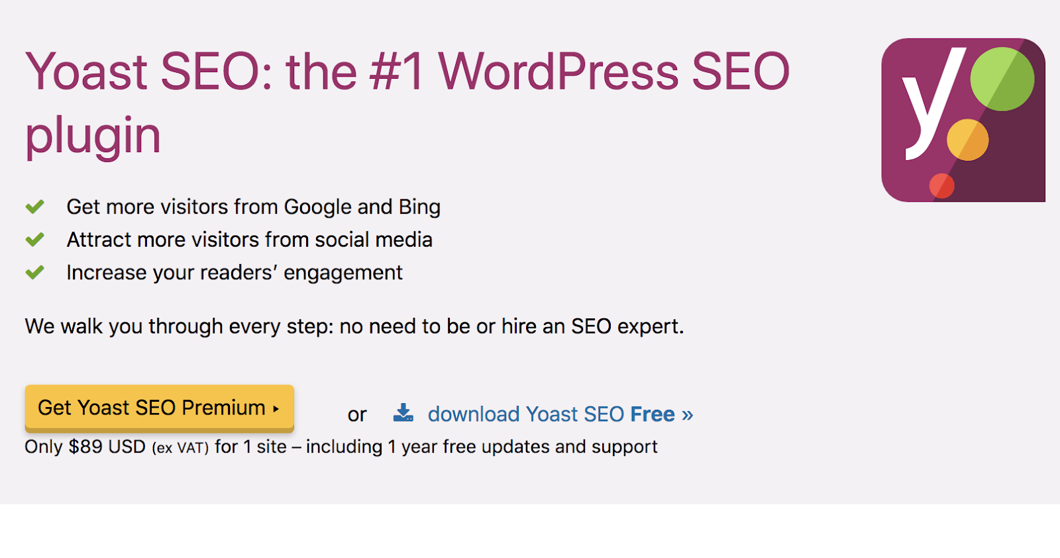
Task: Click the checkmark beside readers' engagement
Action: pyautogui.click(x=35, y=272)
